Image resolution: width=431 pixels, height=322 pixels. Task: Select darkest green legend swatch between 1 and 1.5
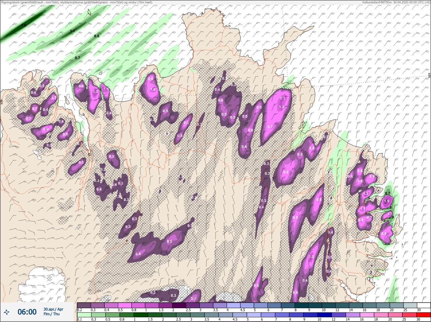click(141, 315)
